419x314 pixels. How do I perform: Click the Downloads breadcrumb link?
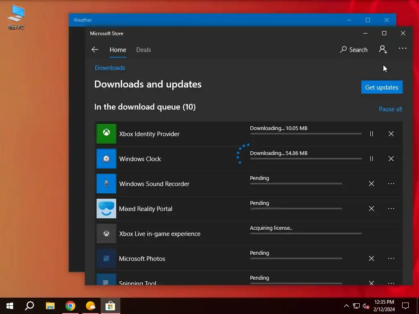click(110, 68)
